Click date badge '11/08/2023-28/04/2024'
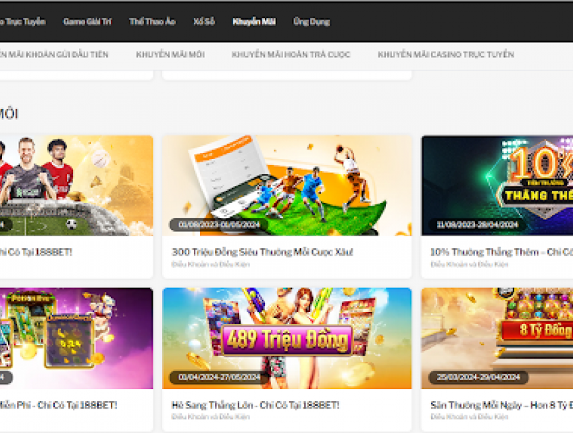This screenshot has height=433, width=573. [478, 225]
